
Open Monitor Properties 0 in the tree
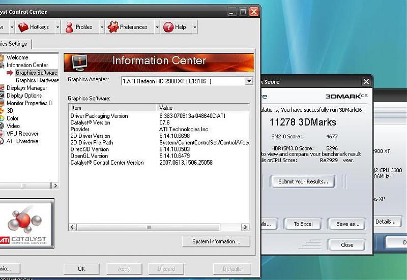click(x=29, y=103)
